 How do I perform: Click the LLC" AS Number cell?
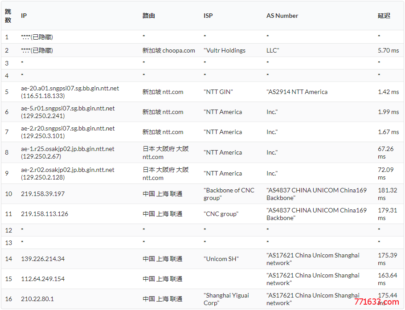273,50
